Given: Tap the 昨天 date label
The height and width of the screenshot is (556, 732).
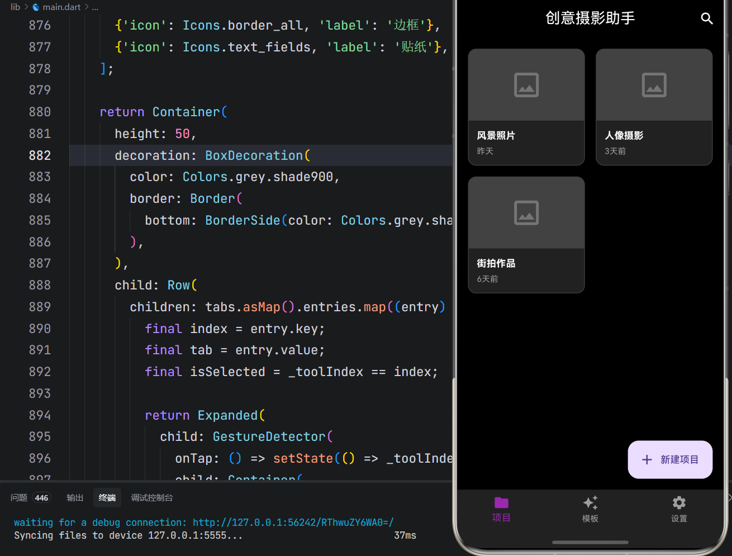Looking at the screenshot, I should pos(485,151).
